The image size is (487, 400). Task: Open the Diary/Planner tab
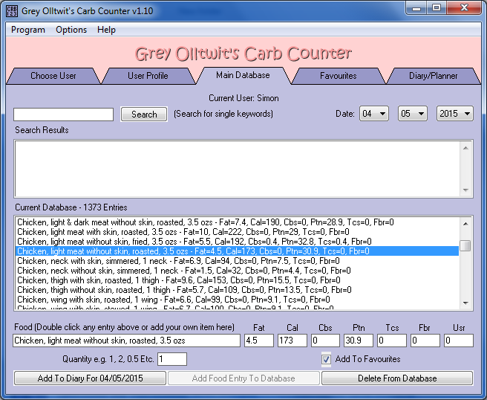(x=433, y=76)
